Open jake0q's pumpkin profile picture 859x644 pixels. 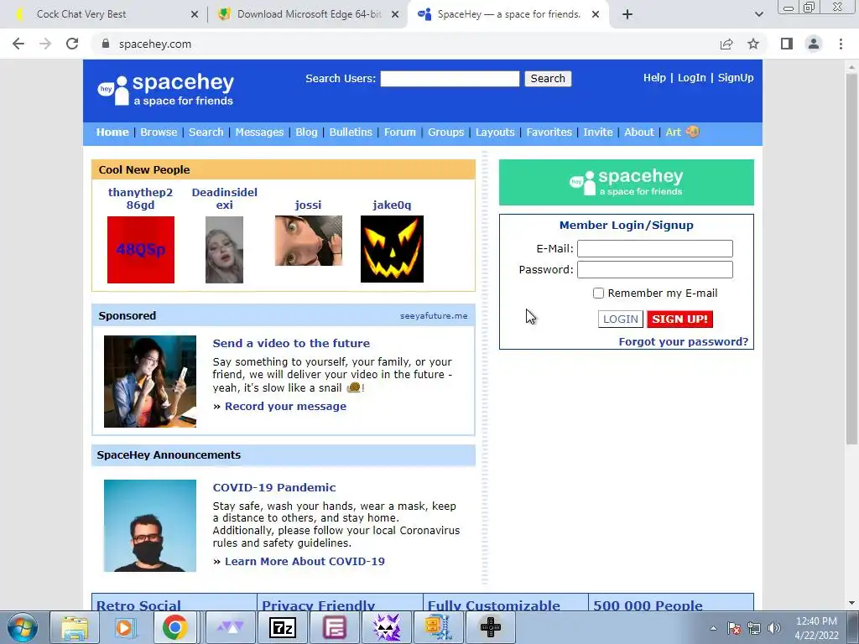click(x=392, y=249)
